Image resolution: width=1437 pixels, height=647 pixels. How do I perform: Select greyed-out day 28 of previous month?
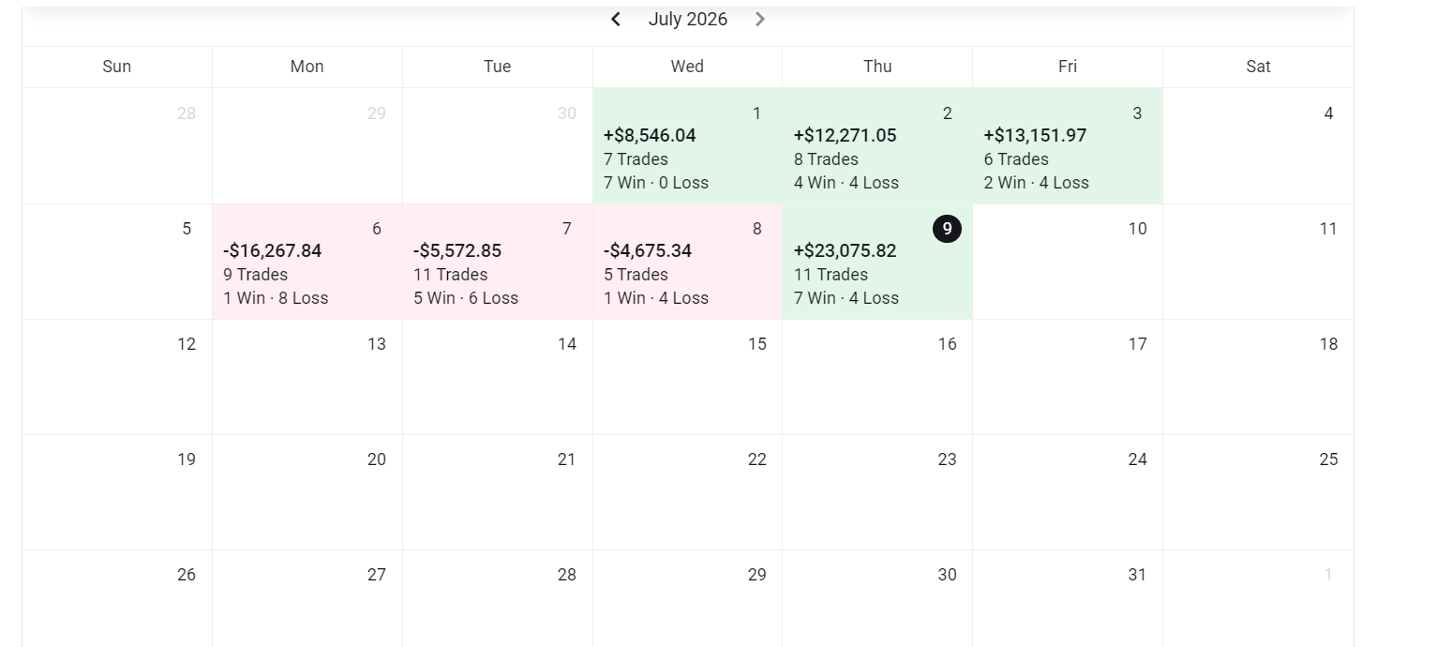(117, 146)
